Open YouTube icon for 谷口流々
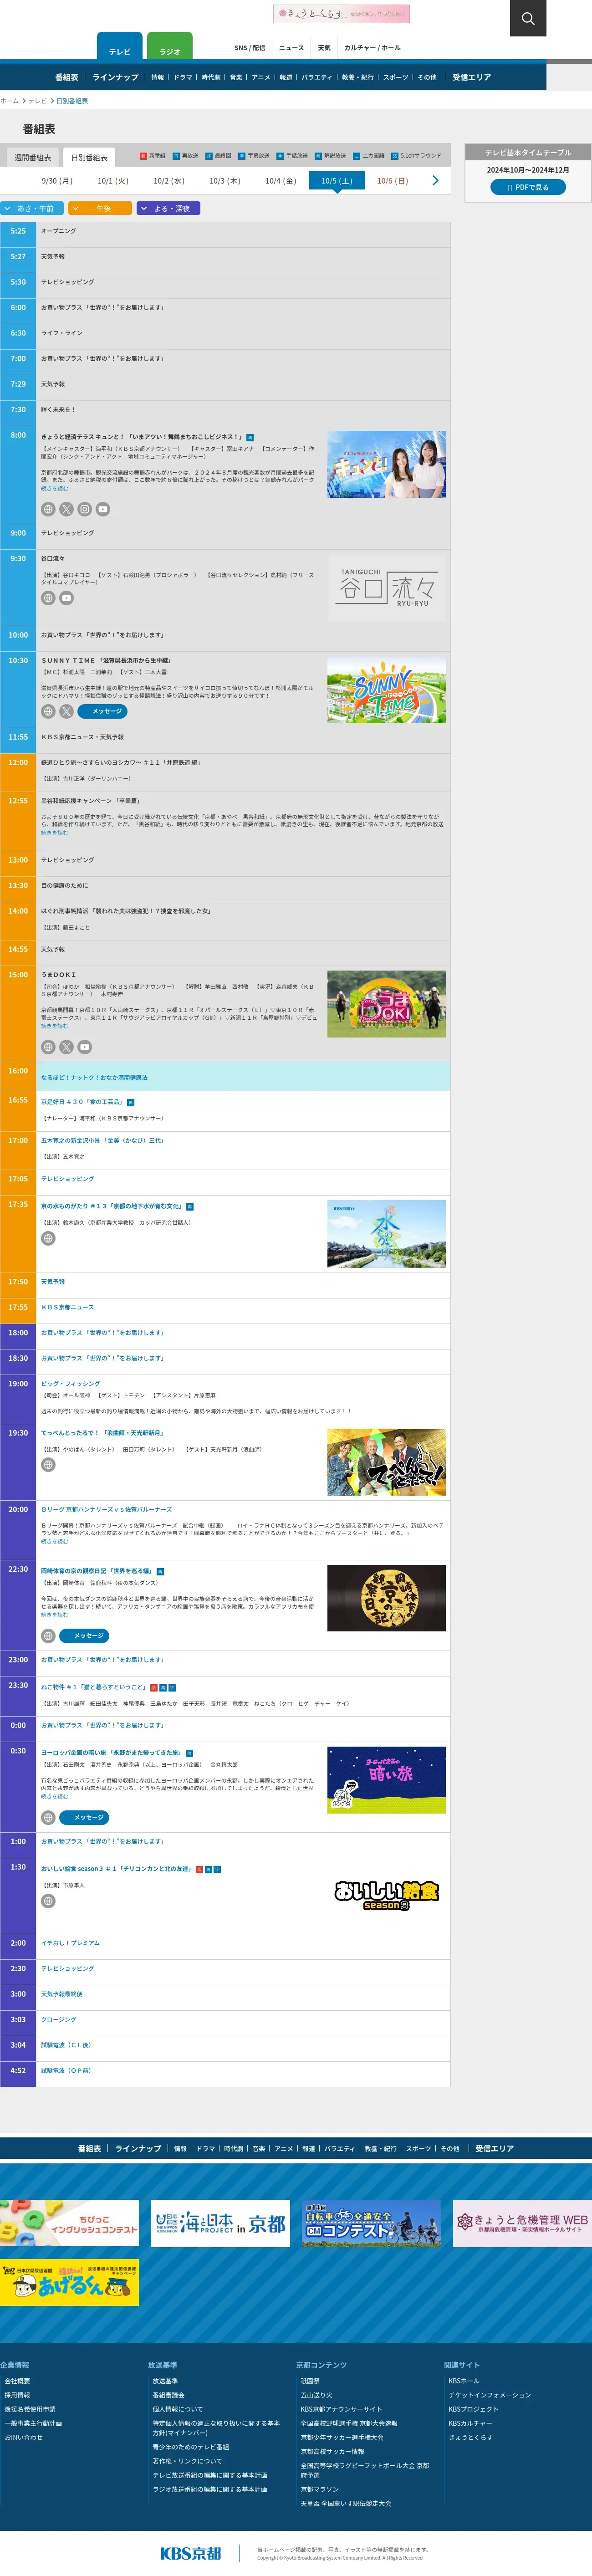The height and width of the screenshot is (2576, 592). (66, 598)
